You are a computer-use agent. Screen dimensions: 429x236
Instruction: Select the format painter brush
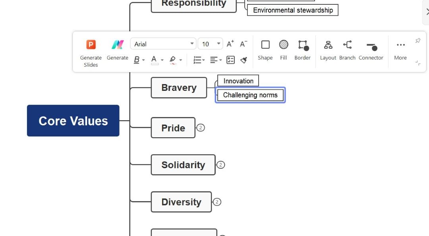pos(244,60)
